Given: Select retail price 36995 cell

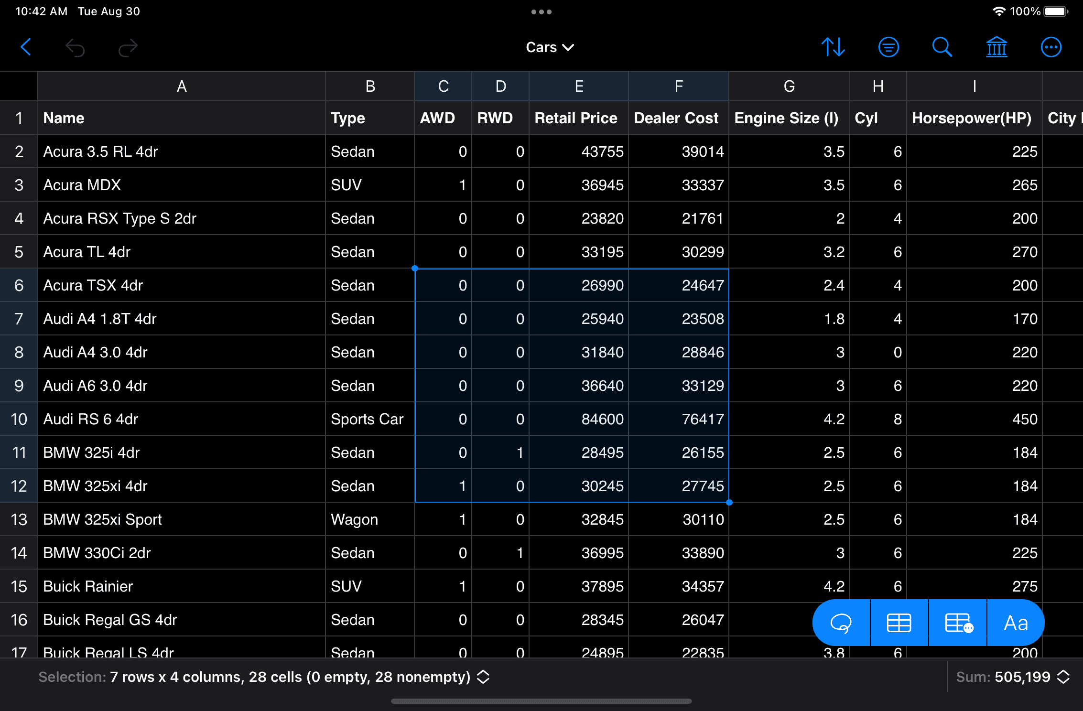Looking at the screenshot, I should pyautogui.click(x=579, y=553).
